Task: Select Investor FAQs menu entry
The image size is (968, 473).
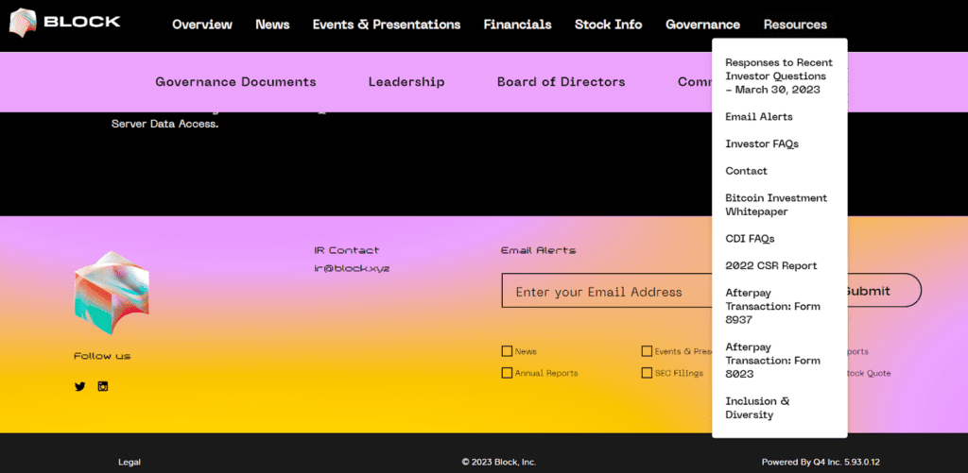Action: click(x=762, y=144)
